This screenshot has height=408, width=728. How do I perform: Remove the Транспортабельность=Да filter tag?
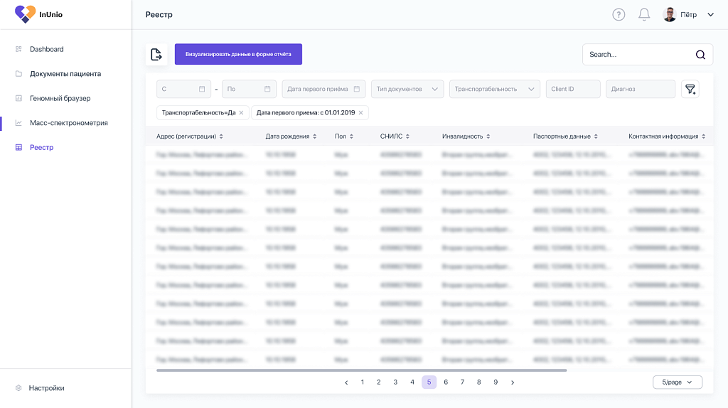pyautogui.click(x=242, y=113)
